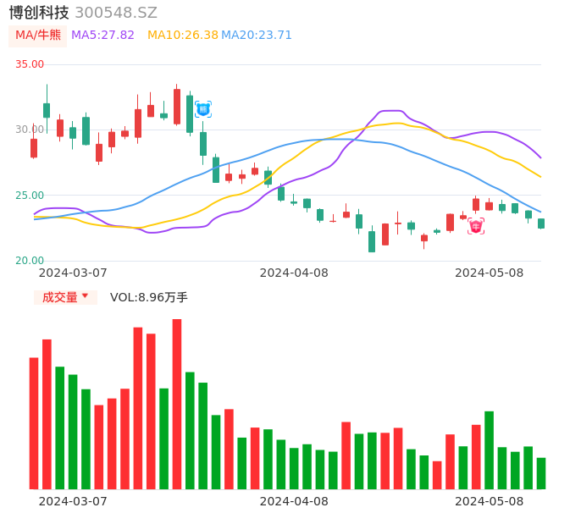The height and width of the screenshot is (513, 581).
Task: Click the 35.00 price axis label
Action: click(30, 64)
